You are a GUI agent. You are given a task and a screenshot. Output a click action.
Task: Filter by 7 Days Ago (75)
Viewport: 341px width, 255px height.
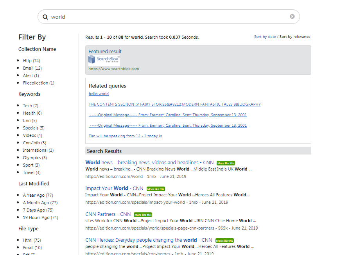click(x=38, y=210)
